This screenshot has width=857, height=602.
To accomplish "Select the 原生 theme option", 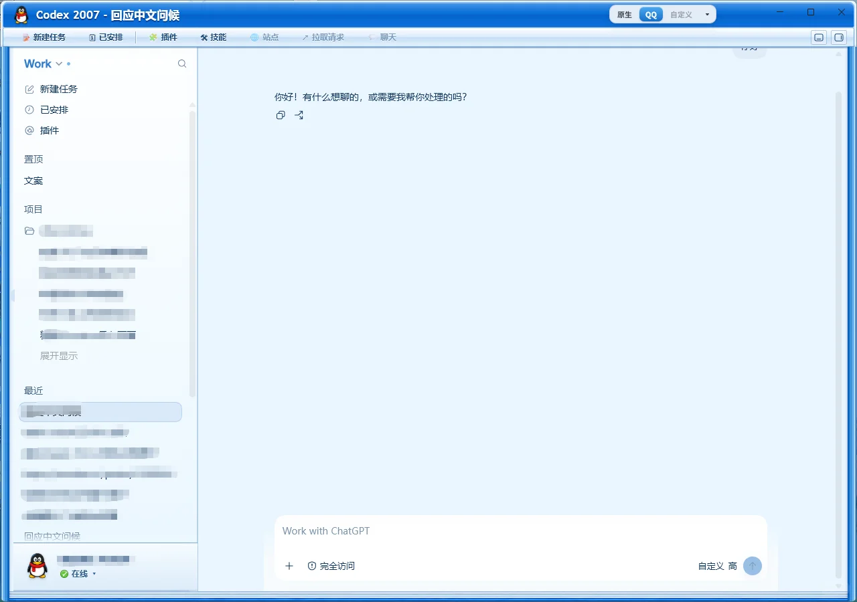I will [x=625, y=15].
